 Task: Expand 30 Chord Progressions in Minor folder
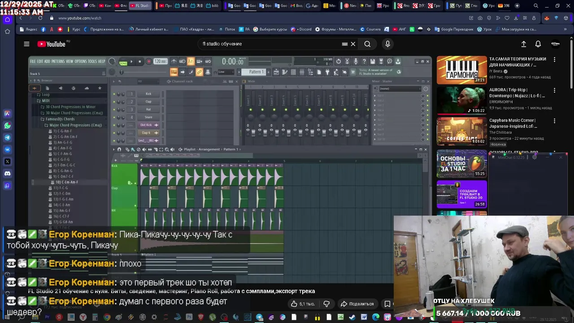click(x=68, y=107)
